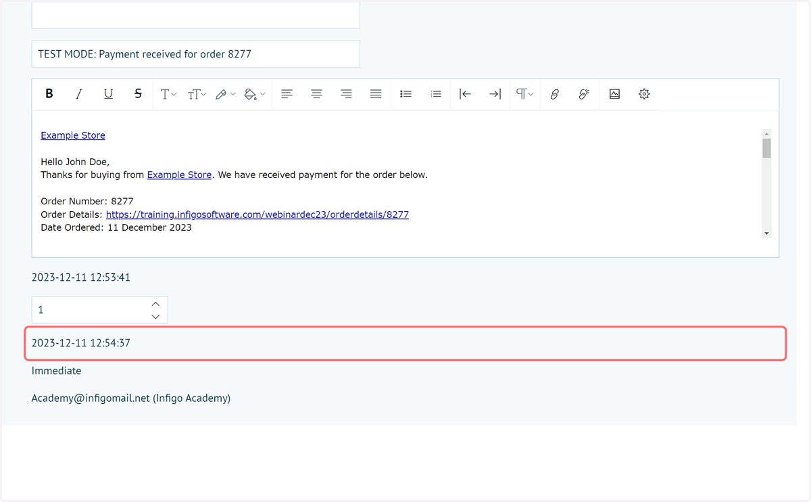The image size is (811, 502).
Task: Open the order details URL for 8277
Action: click(257, 214)
